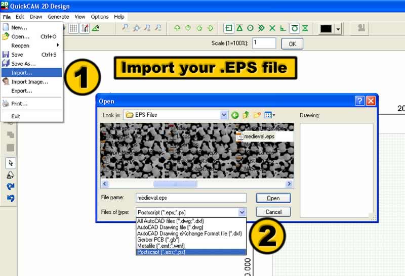This screenshot has width=405, height=276.
Task: Open the View Menu dropdown in the Open dialog
Action: (270, 115)
